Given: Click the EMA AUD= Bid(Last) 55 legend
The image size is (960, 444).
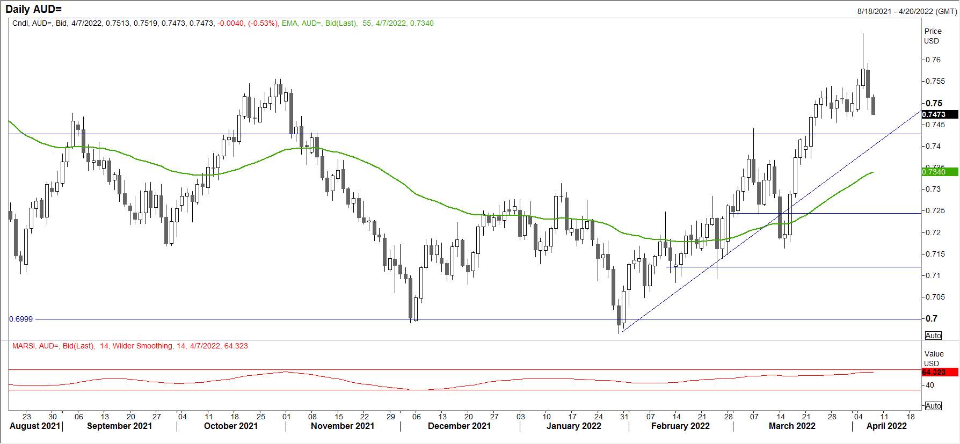Looking at the screenshot, I should coord(358,23).
